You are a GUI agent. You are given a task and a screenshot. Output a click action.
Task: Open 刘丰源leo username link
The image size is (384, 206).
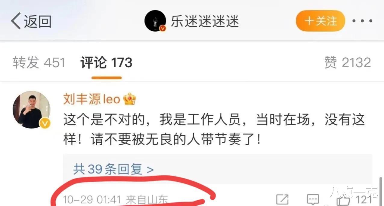(x=91, y=99)
